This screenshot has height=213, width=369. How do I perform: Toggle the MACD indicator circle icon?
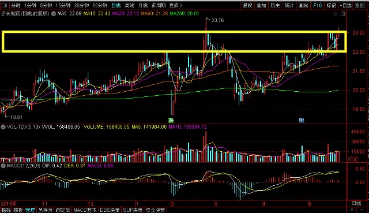[x=3, y=166]
